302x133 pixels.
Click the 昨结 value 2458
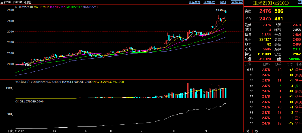pyautogui.click(x=297, y=30)
